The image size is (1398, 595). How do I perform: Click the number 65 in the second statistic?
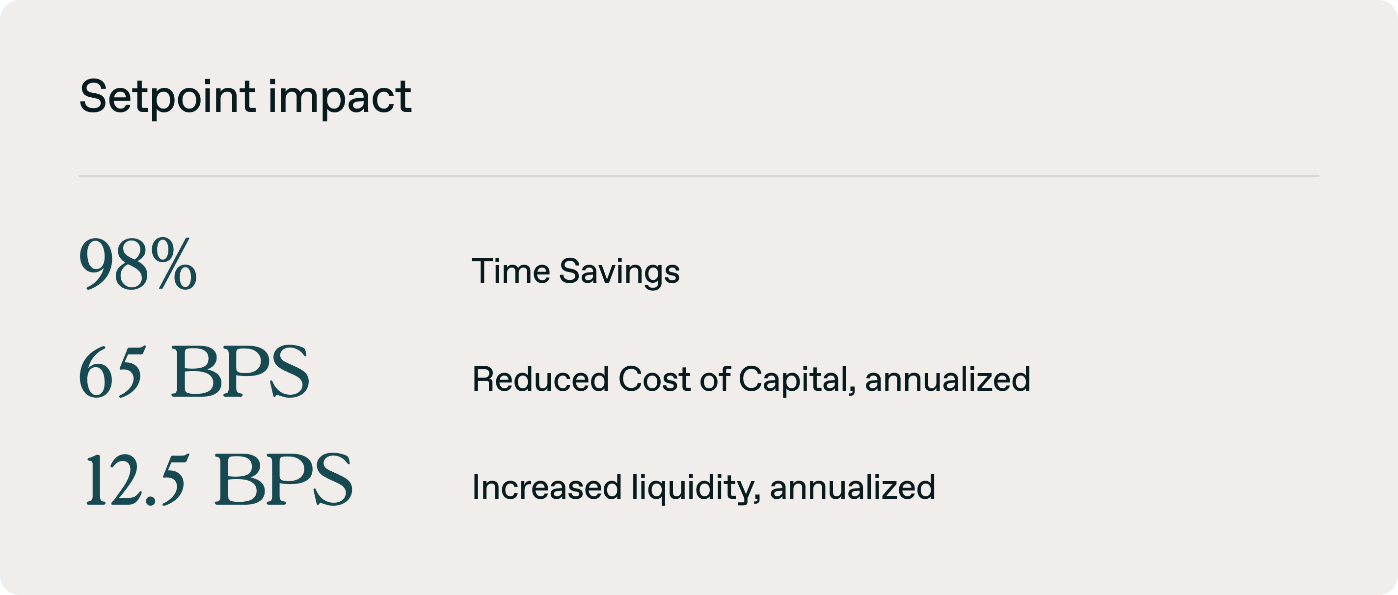click(112, 372)
